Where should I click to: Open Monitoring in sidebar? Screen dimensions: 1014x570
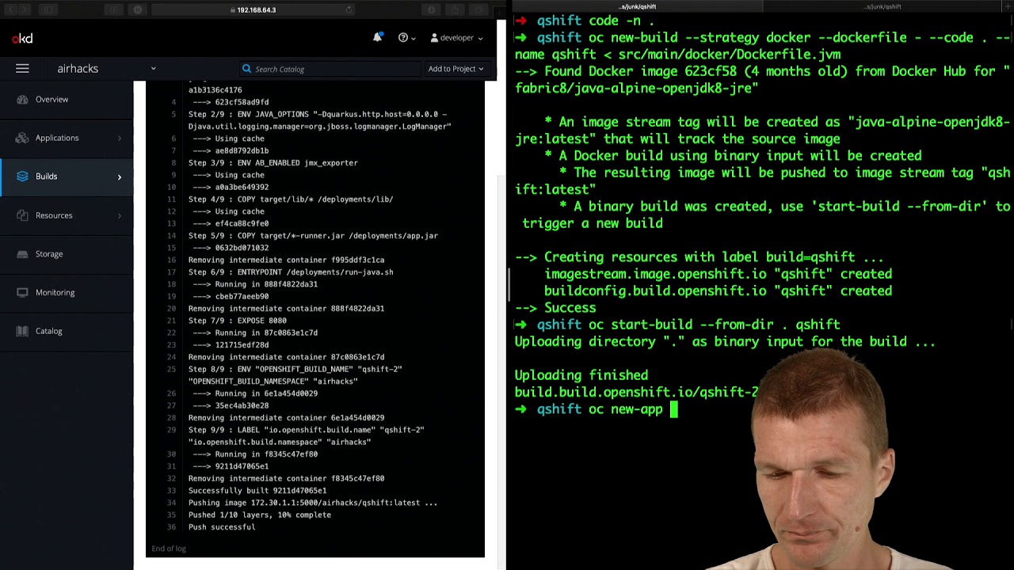point(67,292)
